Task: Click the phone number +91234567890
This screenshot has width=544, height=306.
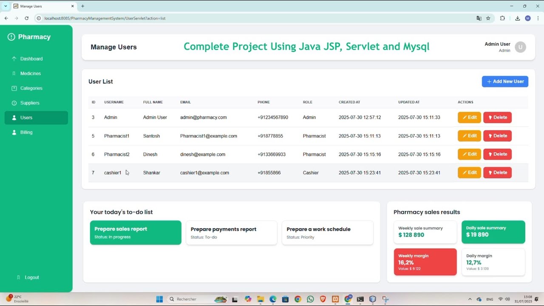Action: [273, 117]
